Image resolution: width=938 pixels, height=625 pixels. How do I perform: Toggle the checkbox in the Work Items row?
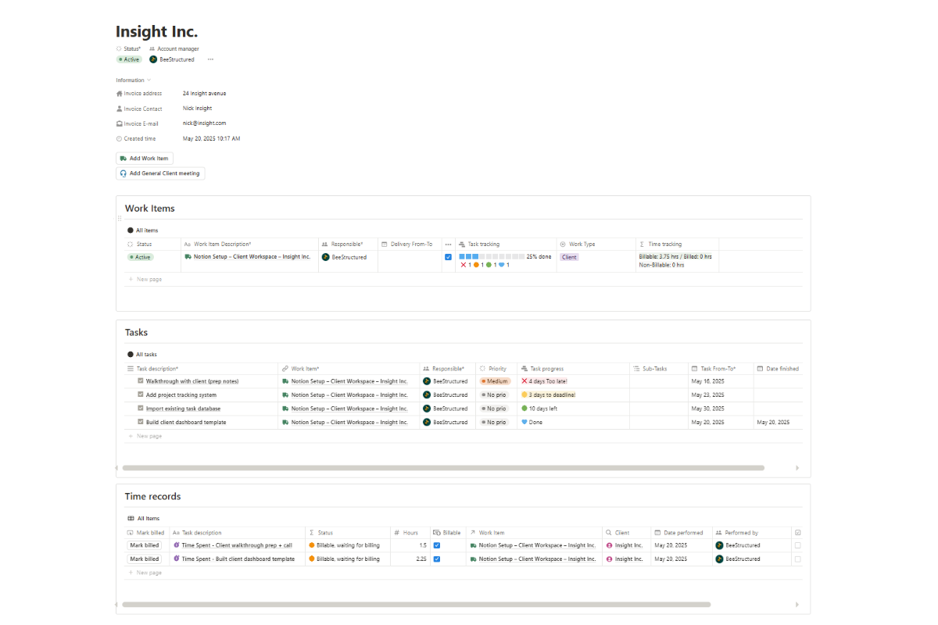(x=448, y=257)
